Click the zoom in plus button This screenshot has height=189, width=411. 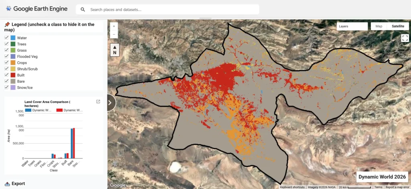114,26
